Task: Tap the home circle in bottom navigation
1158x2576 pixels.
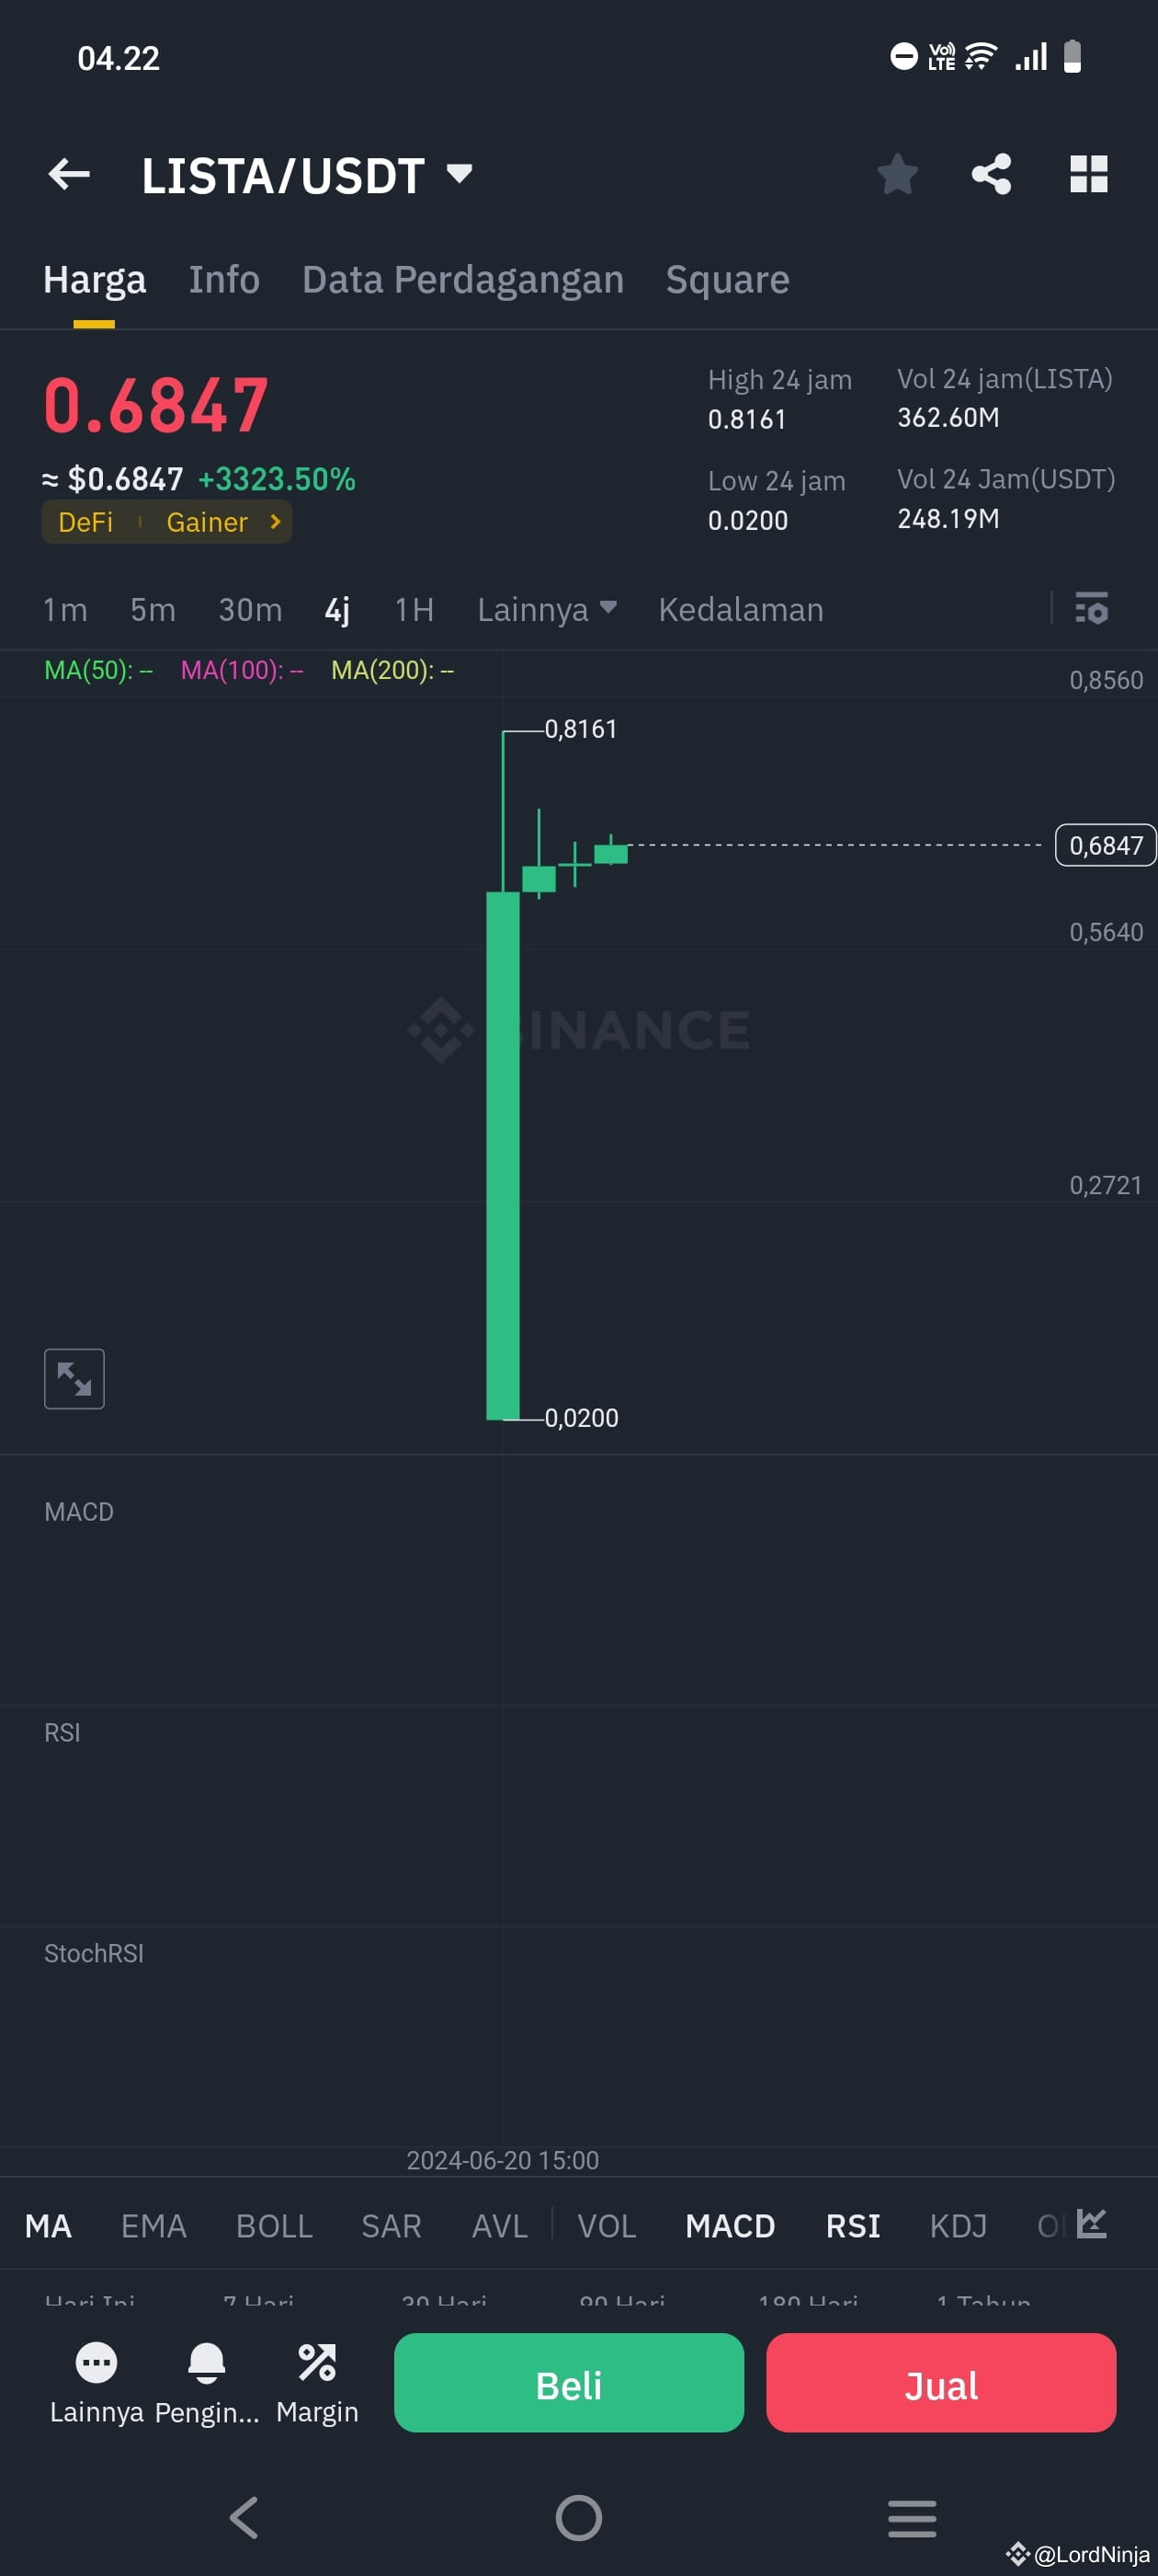Action: [x=578, y=2520]
